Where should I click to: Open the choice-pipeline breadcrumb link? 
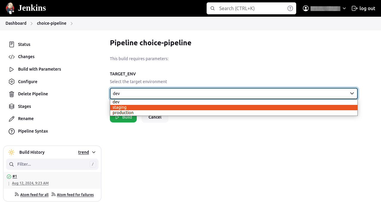pyautogui.click(x=52, y=23)
